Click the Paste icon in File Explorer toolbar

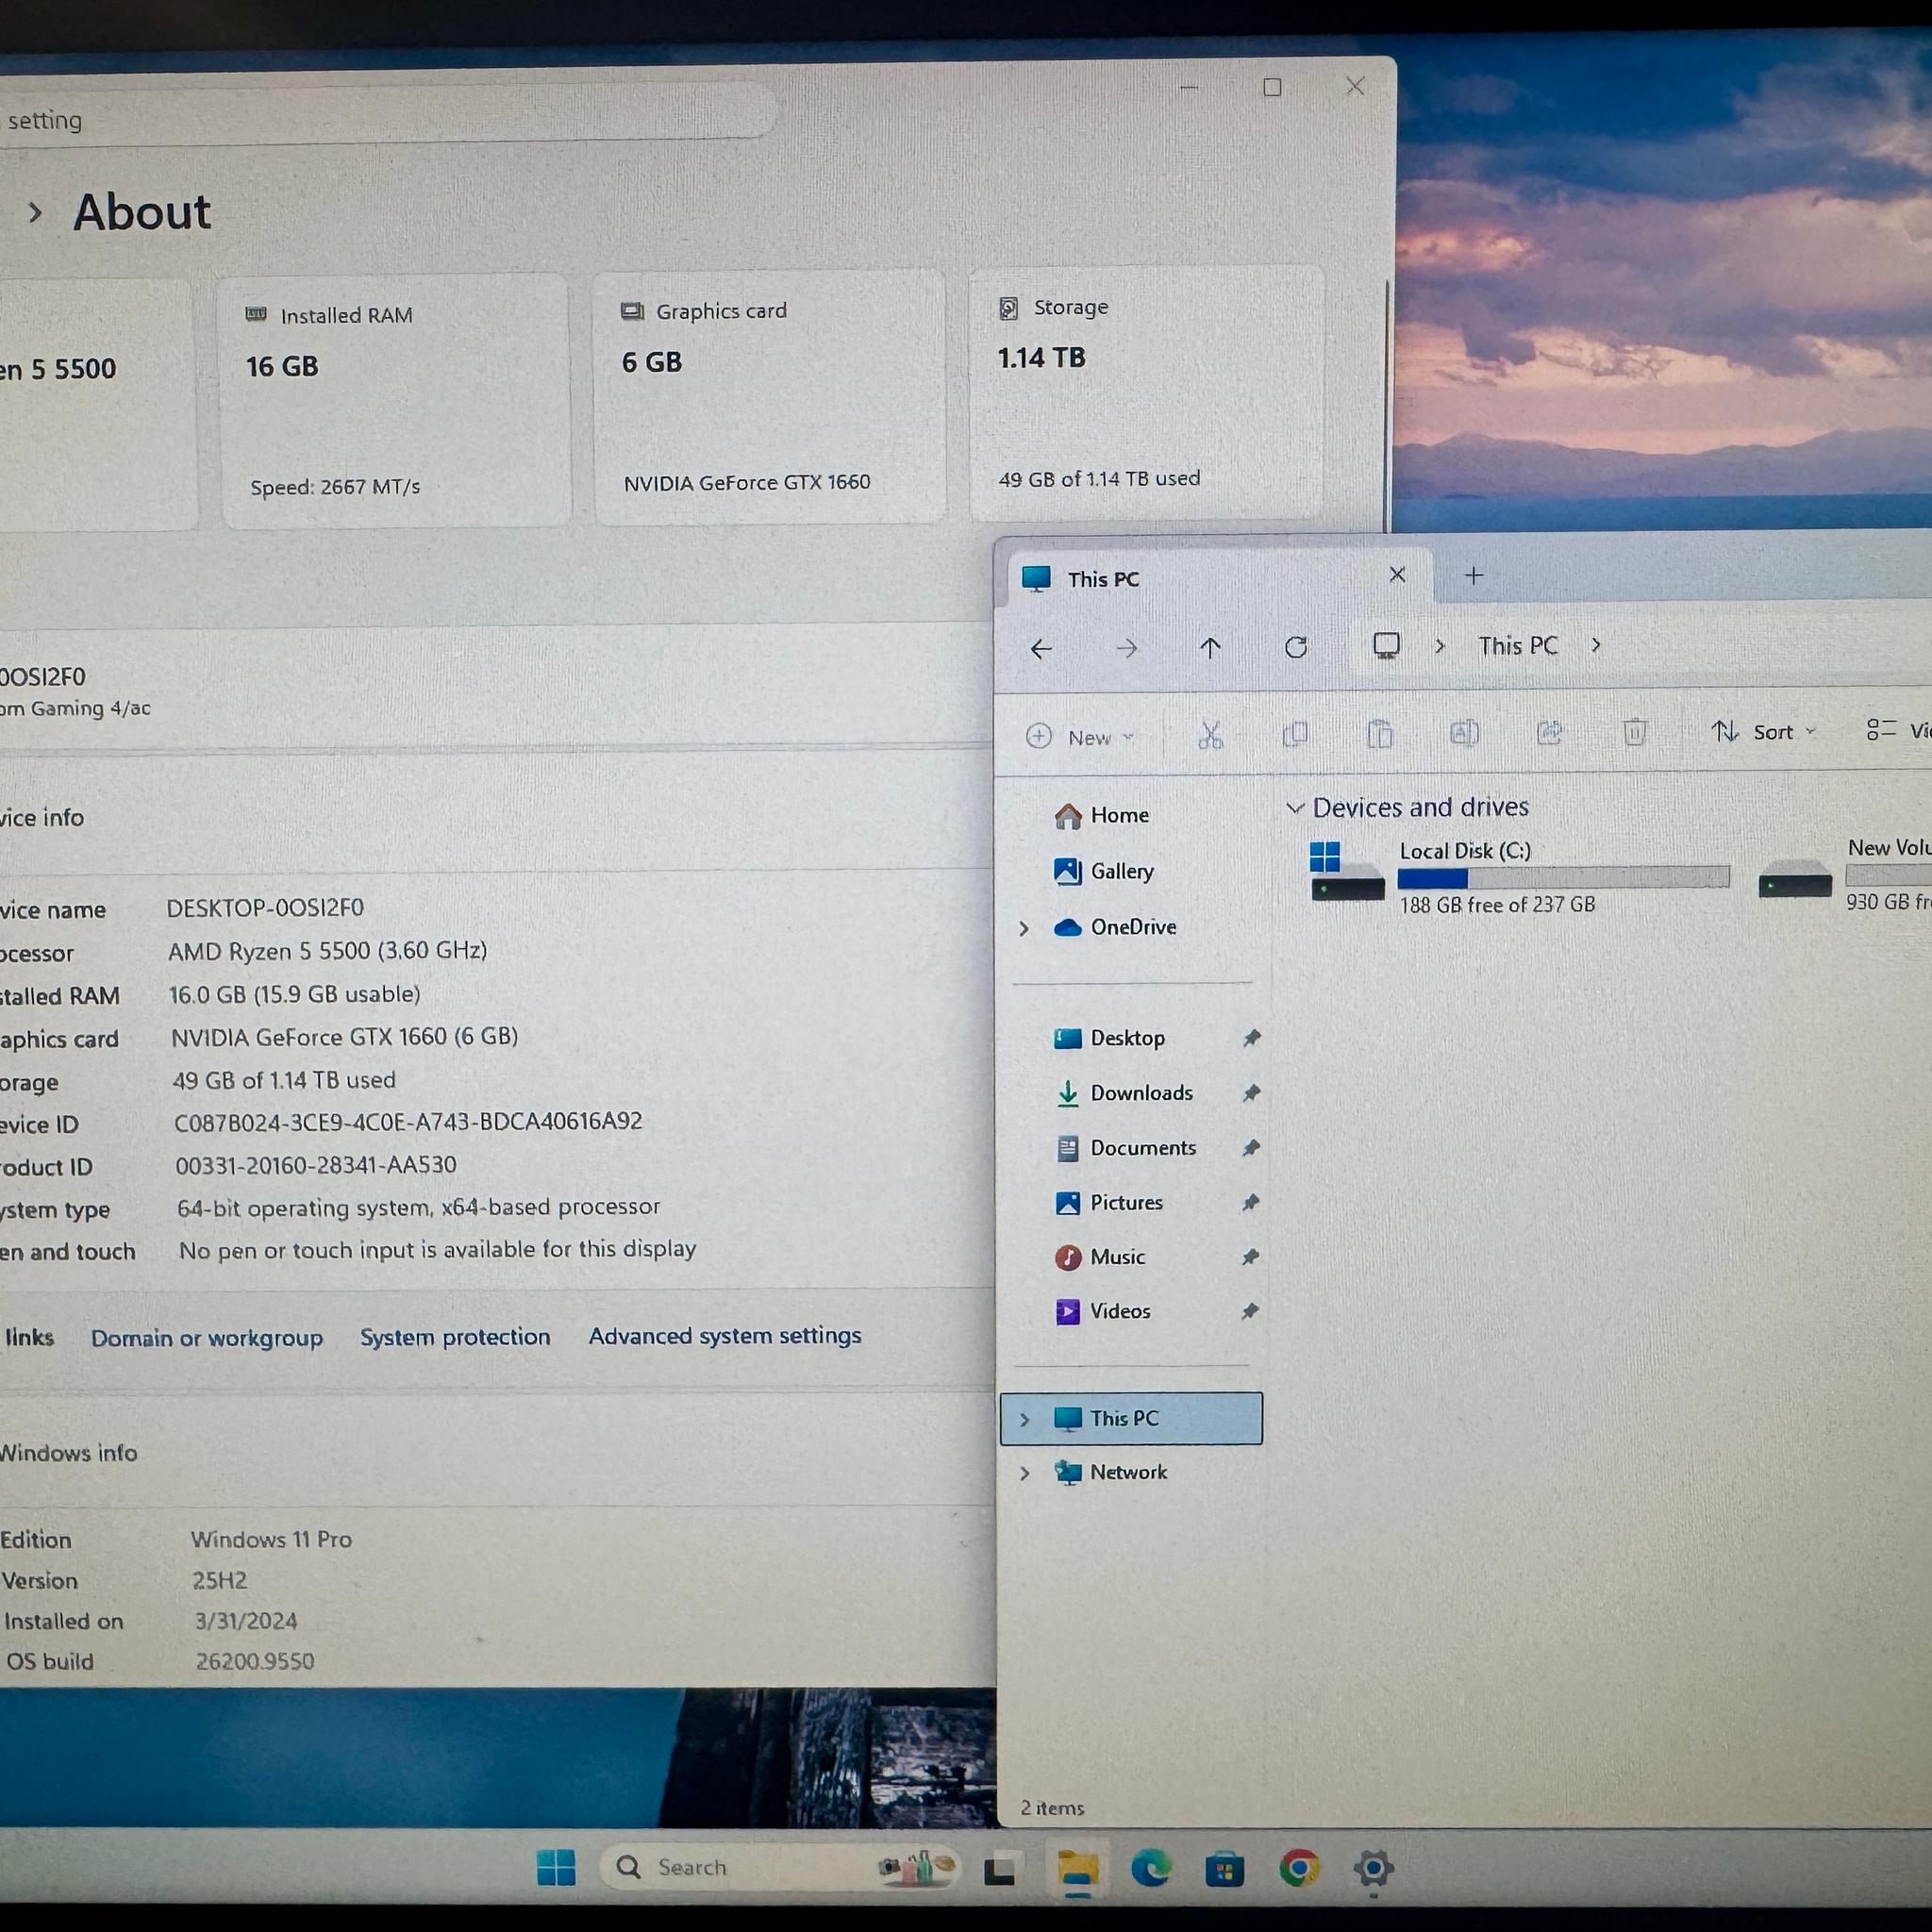click(x=1380, y=734)
